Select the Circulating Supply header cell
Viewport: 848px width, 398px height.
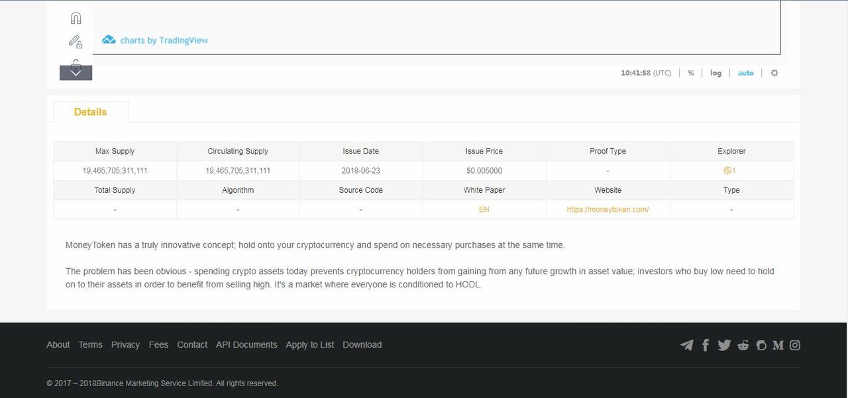[238, 151]
